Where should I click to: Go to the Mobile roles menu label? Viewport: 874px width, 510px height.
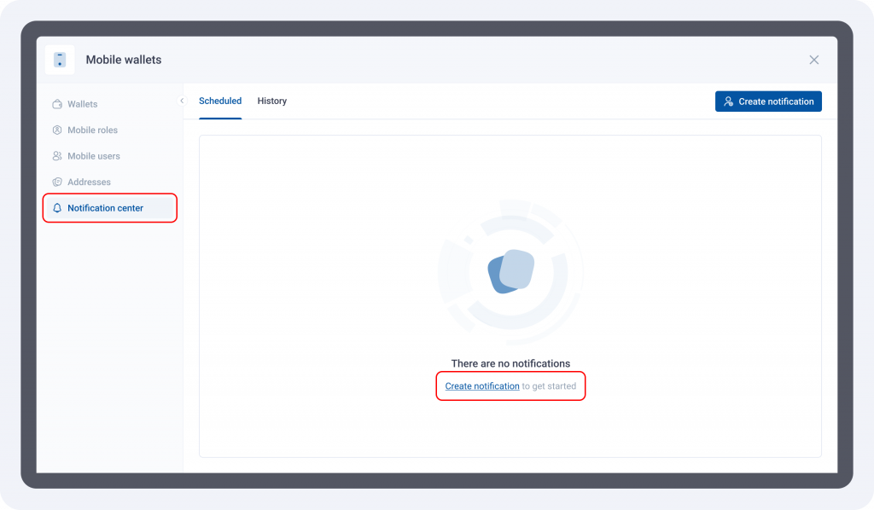tap(93, 130)
